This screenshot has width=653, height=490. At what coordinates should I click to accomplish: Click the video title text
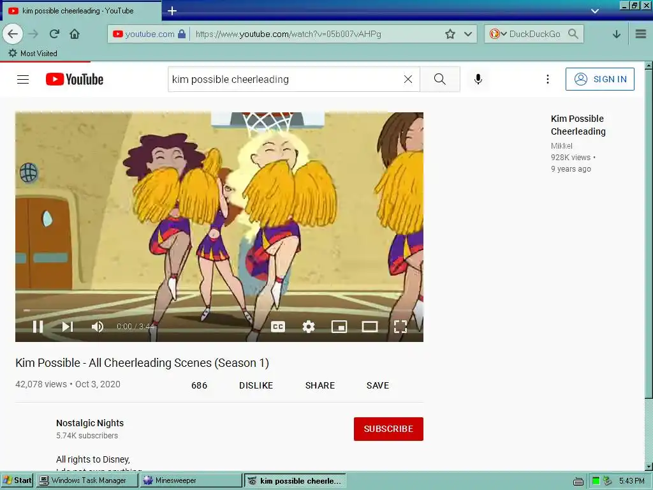tap(142, 363)
